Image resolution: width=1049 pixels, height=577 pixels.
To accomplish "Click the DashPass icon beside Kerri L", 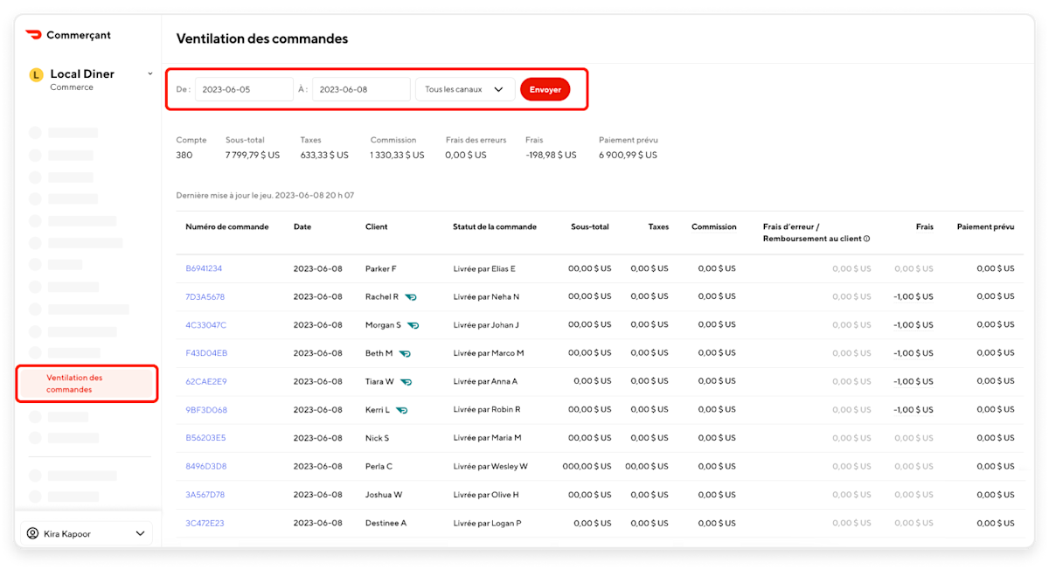I will [x=401, y=410].
